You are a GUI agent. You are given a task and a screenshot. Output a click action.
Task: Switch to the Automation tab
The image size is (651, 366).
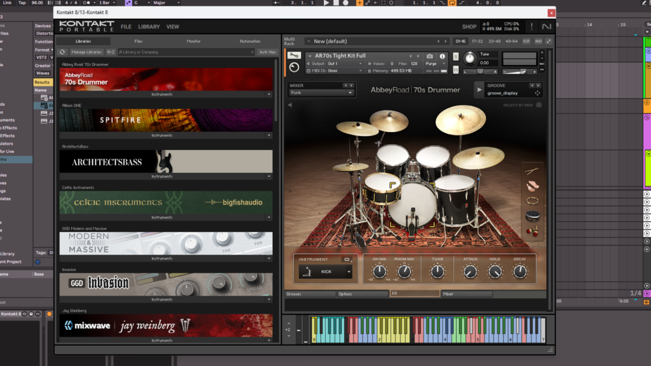pyautogui.click(x=250, y=41)
